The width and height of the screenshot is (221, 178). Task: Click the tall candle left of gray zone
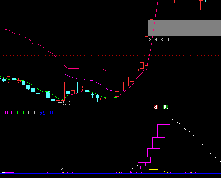pos(147,51)
